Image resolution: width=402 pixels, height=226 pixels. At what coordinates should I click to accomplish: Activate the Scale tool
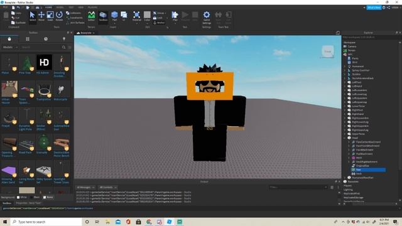[x=50, y=16]
